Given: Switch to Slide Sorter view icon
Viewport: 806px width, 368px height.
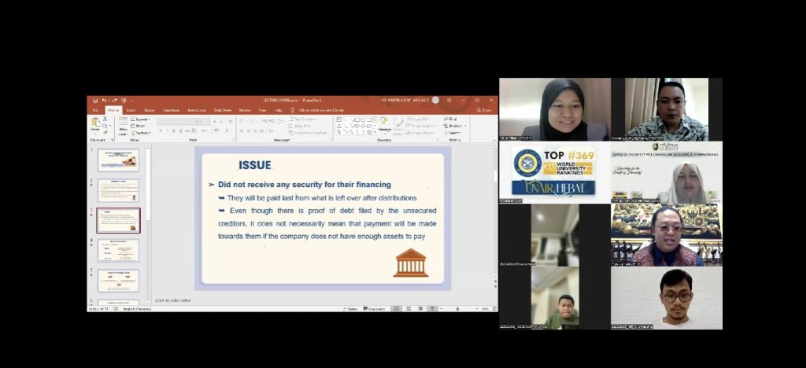Looking at the screenshot, I should (409, 308).
